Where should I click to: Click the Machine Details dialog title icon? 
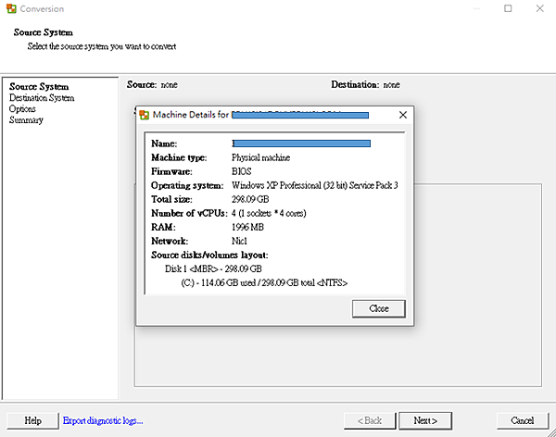click(x=145, y=115)
